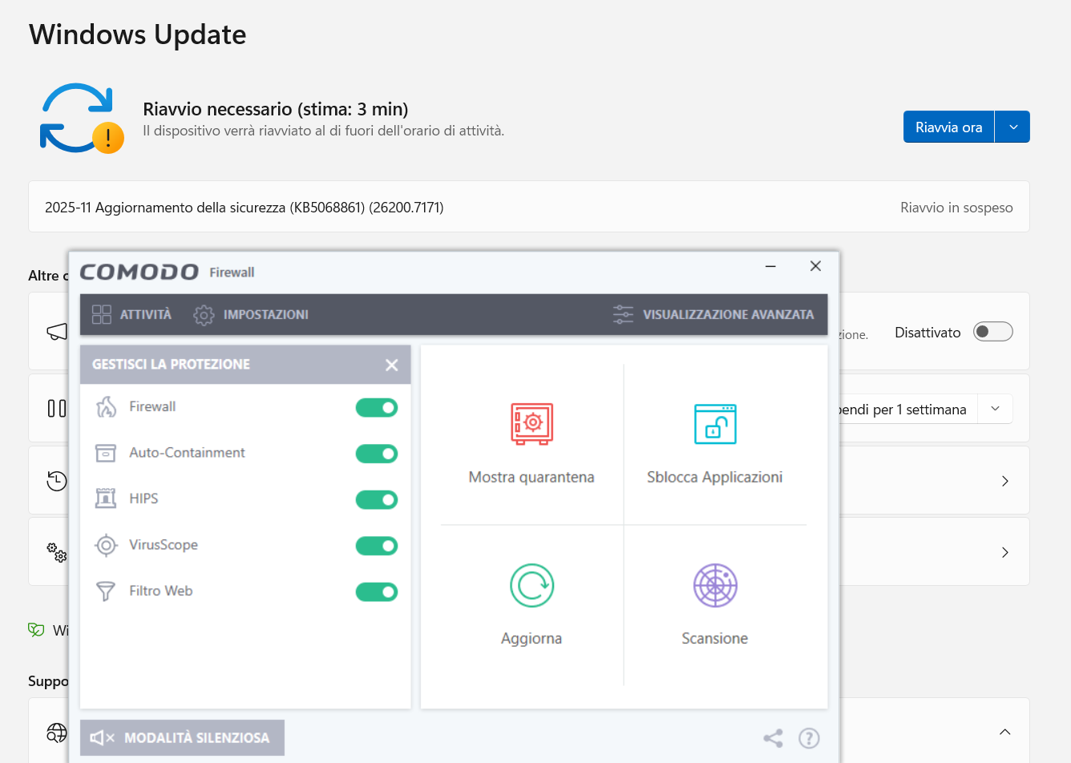Collapse the support section chevron

click(1005, 732)
